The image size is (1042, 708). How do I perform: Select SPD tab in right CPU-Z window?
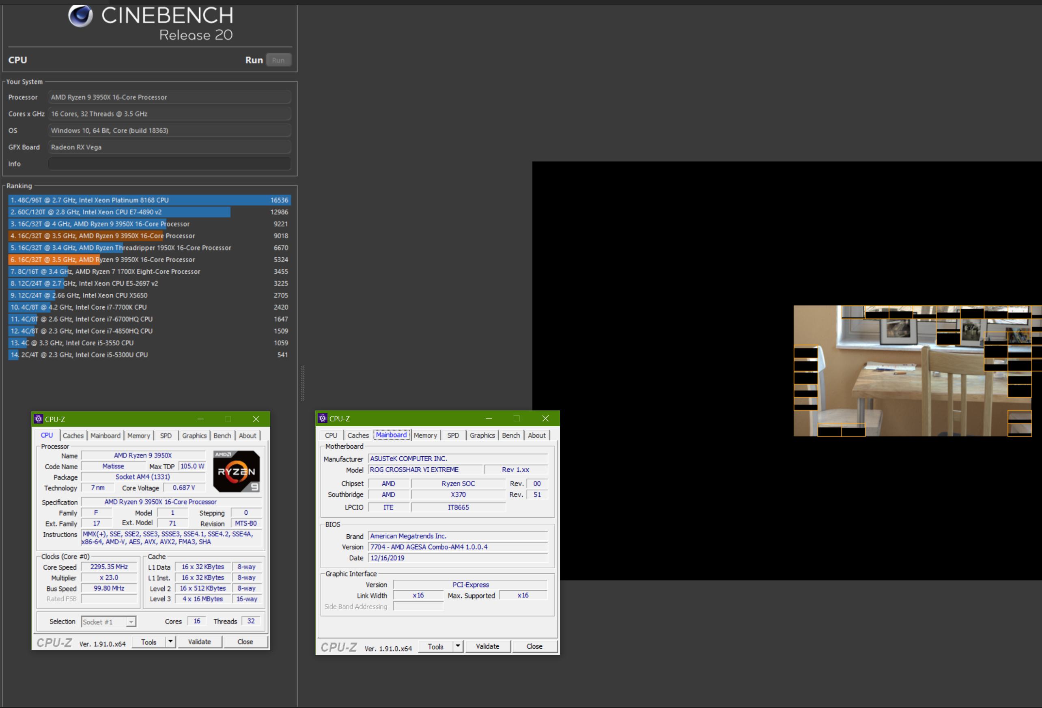coord(453,435)
